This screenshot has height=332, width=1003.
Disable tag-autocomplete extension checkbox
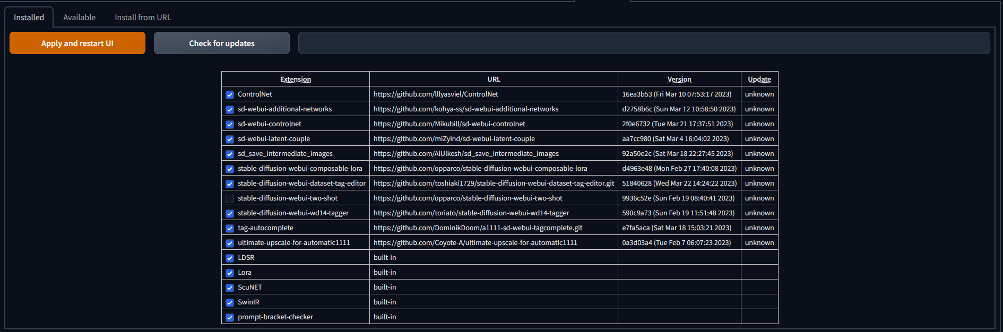230,228
